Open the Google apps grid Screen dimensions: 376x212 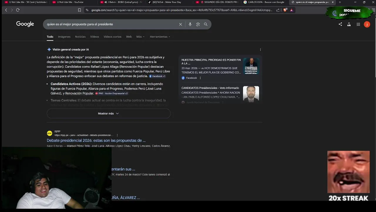[x=358, y=24]
